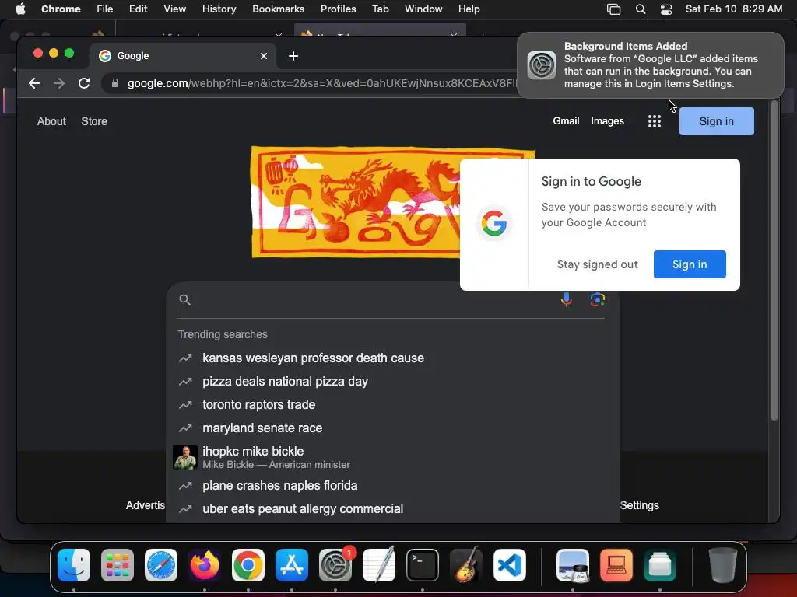Open Preview app from the dock
The image size is (797, 597).
573,565
